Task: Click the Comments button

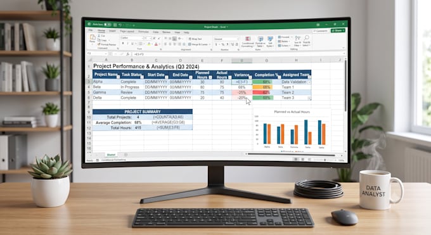Action: (320, 31)
